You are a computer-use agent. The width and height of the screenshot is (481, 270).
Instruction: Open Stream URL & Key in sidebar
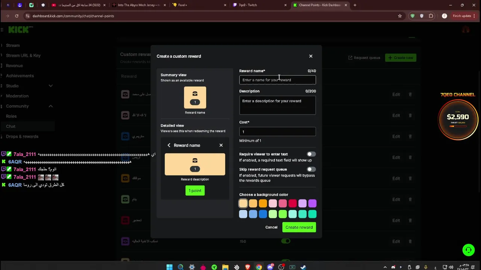(x=23, y=55)
